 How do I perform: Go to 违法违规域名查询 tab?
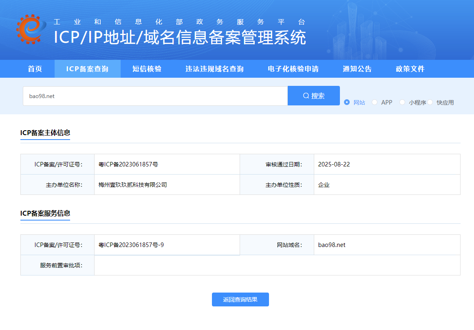click(215, 69)
